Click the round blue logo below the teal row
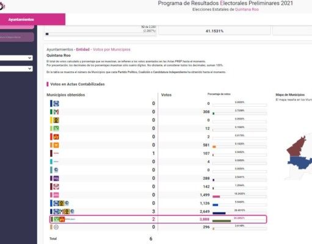Viewport: 312px width, 244px height. click(x=56, y=170)
